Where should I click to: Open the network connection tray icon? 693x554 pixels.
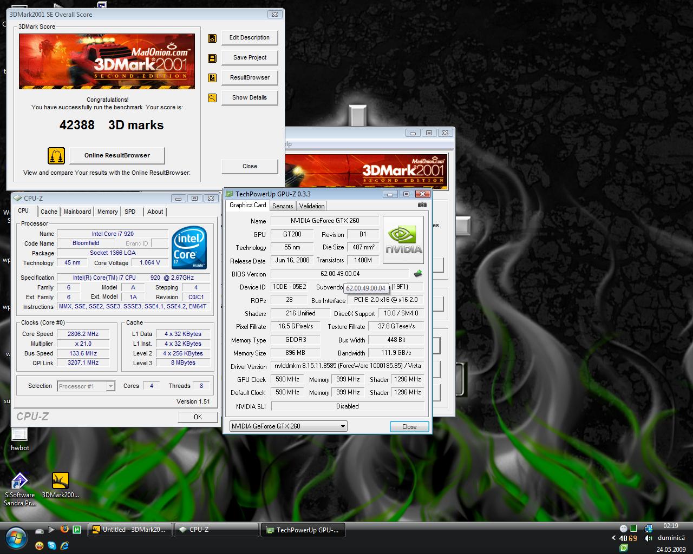pos(649,529)
